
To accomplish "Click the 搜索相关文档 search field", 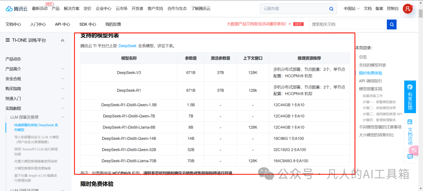I will (x=348, y=24).
